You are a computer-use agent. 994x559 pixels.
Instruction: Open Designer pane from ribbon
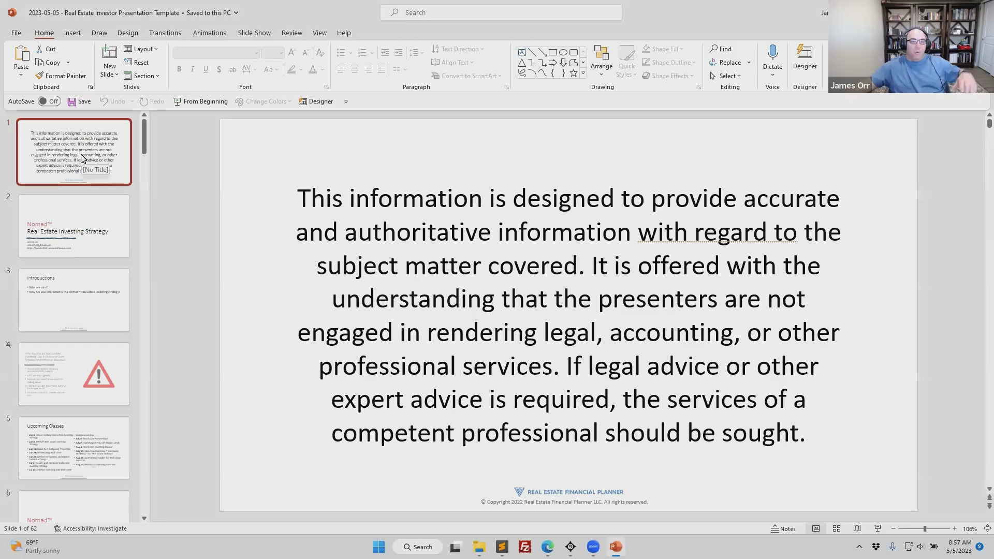pyautogui.click(x=805, y=57)
